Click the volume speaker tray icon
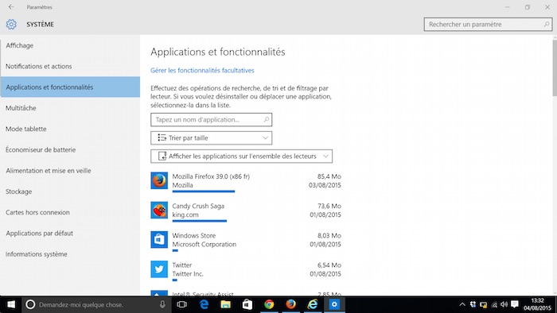This screenshot has height=313, width=557. coord(504,304)
